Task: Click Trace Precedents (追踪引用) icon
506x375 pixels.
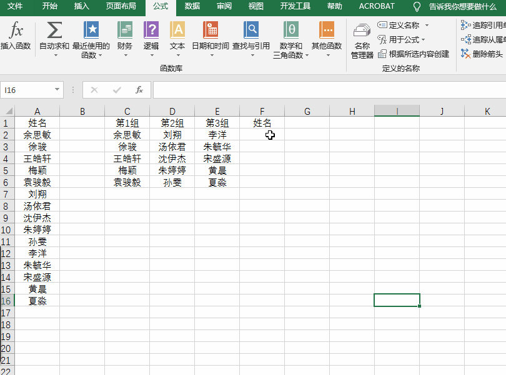Action: click(465, 25)
